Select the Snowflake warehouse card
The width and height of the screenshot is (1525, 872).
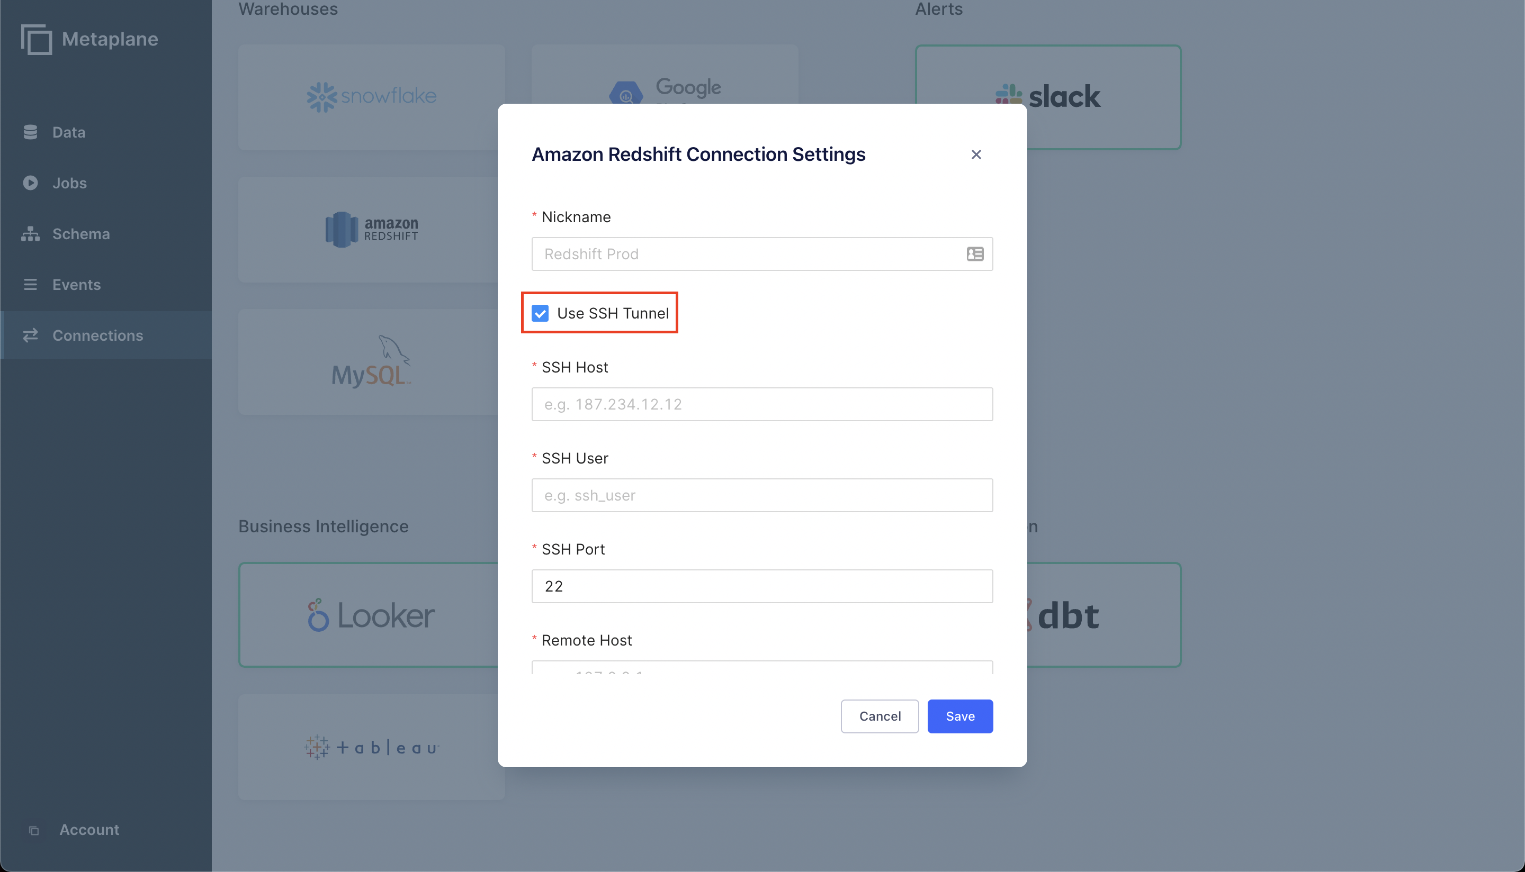tap(372, 97)
